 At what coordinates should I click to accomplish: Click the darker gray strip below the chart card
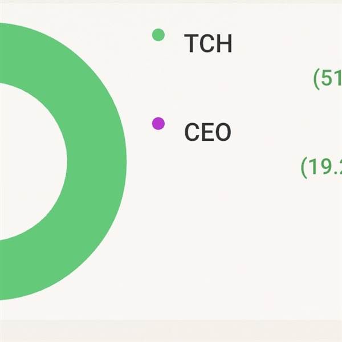click(x=171, y=331)
